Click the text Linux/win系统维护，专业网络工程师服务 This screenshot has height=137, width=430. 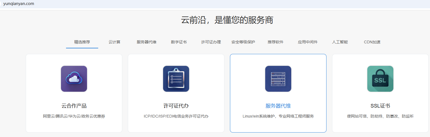[x=278, y=116]
